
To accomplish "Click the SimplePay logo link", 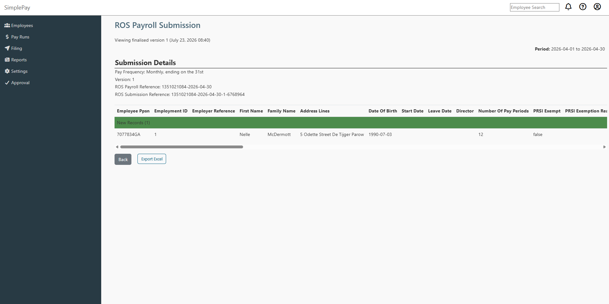I will pos(17,8).
